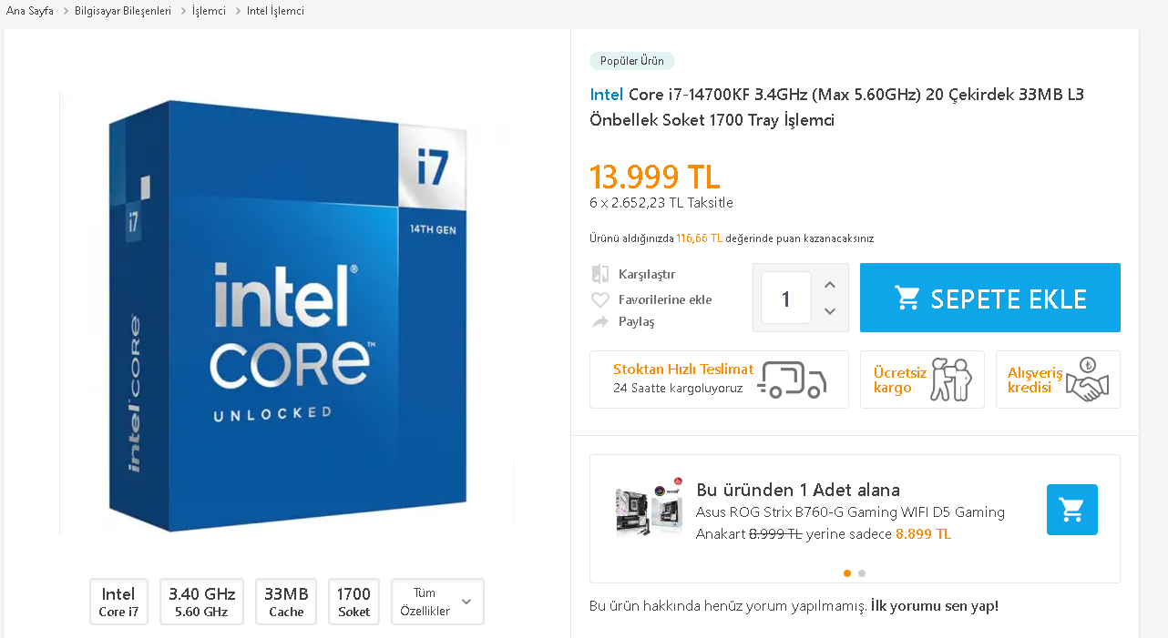Click the Ücretsiz kargo courier icon
The height and width of the screenshot is (638, 1168).
(950, 380)
